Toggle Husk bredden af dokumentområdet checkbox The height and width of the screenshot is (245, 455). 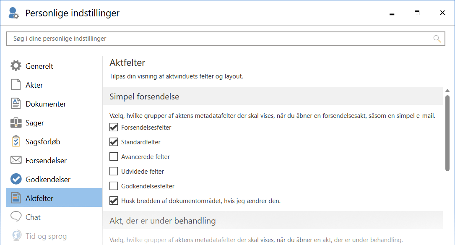pos(114,201)
